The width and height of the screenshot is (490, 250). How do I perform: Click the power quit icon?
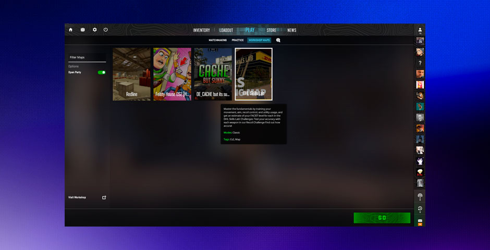(x=106, y=30)
